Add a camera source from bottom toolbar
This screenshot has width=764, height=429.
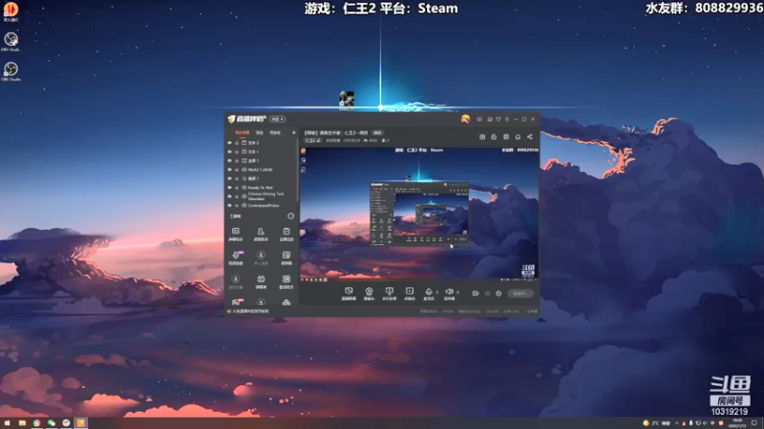[369, 294]
